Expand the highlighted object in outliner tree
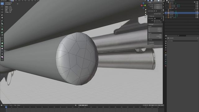Image resolution: width=199 pixels, height=112 pixels. tap(167, 13)
